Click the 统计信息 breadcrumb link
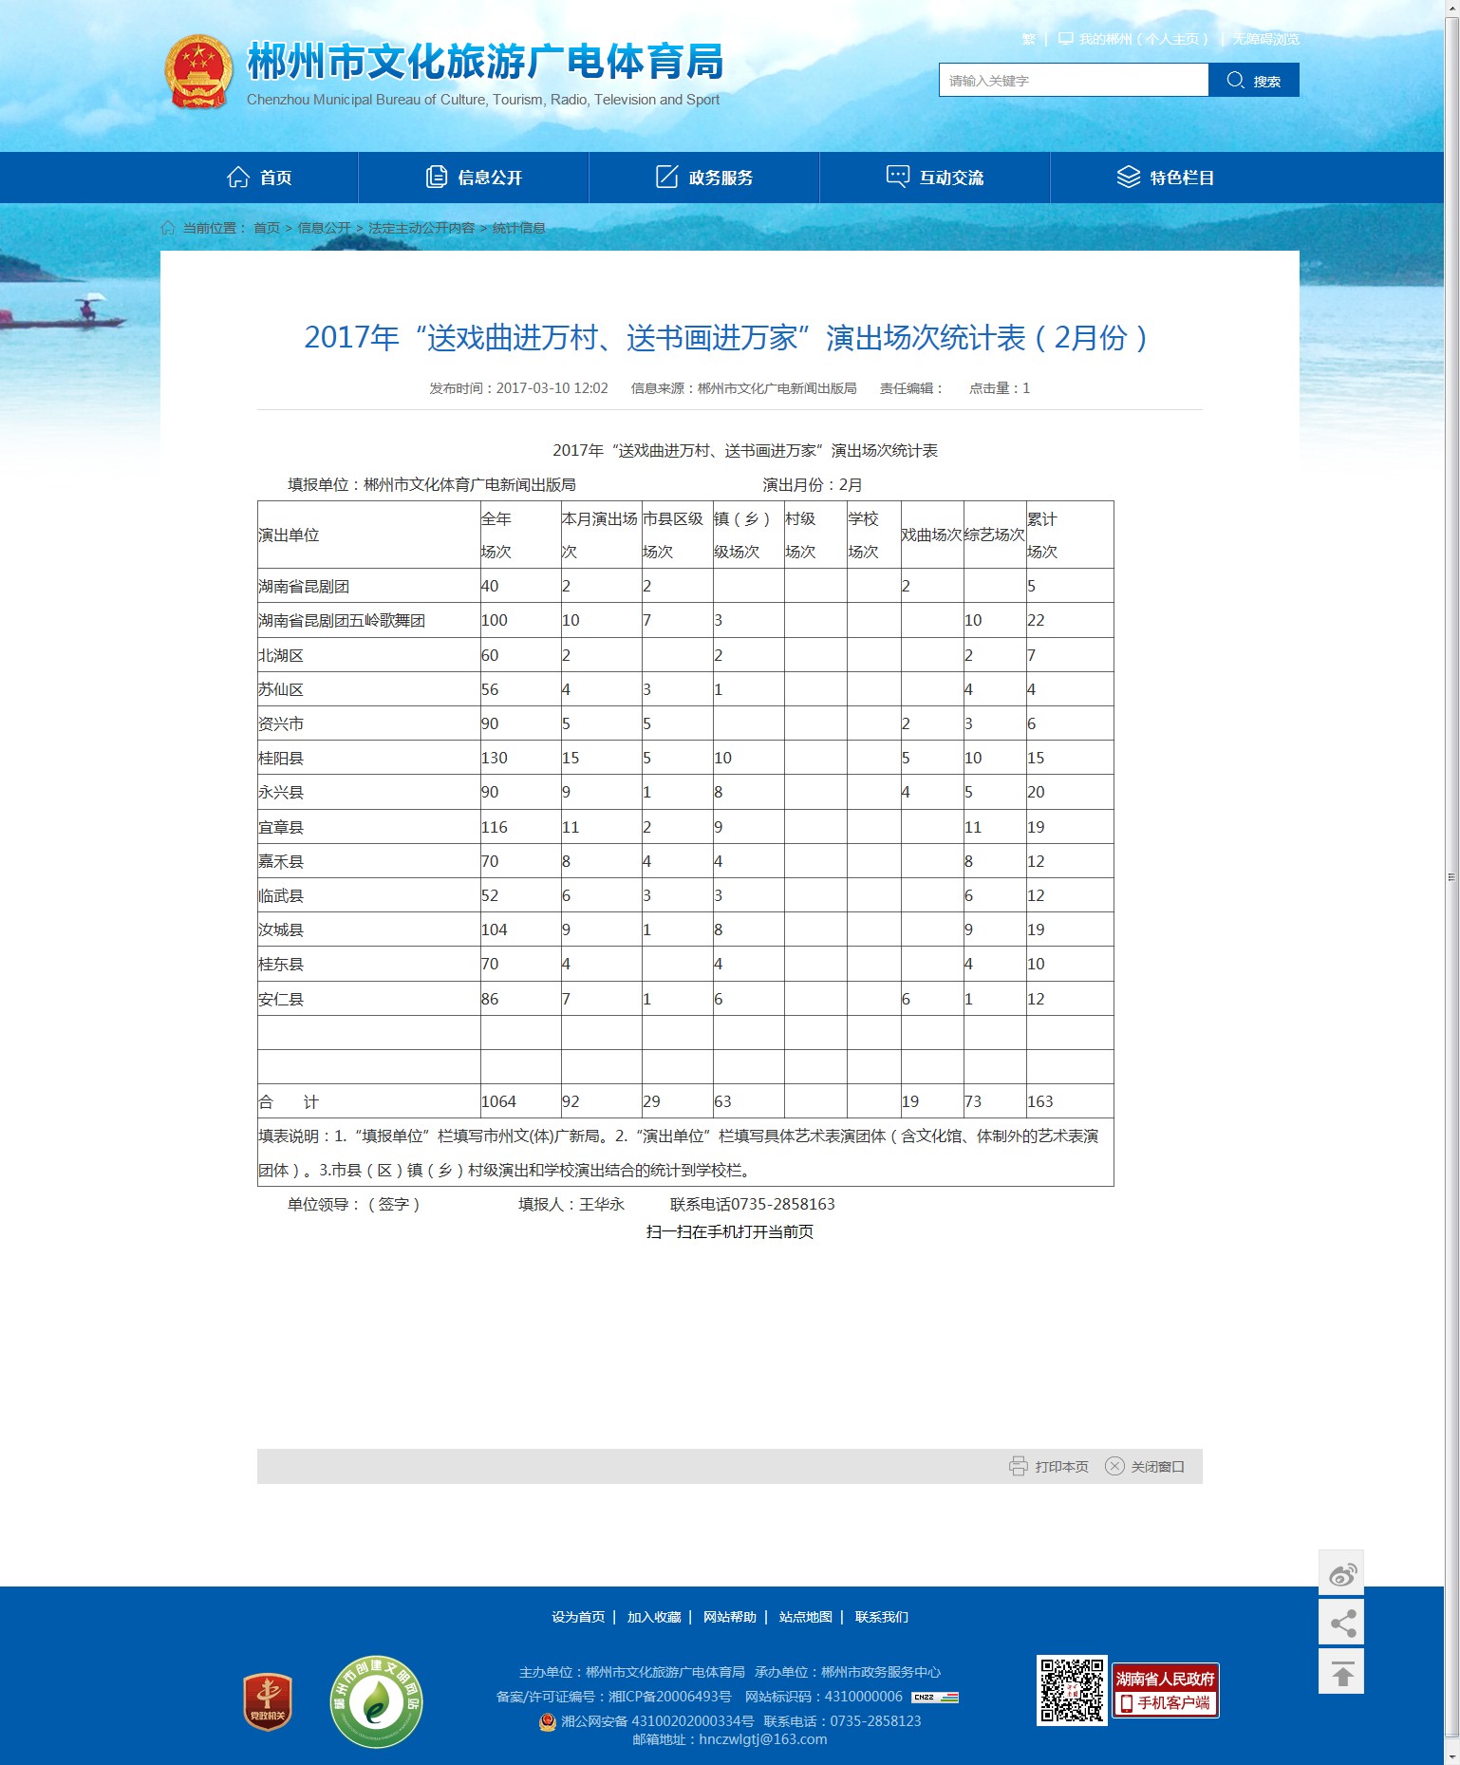 click(x=518, y=228)
